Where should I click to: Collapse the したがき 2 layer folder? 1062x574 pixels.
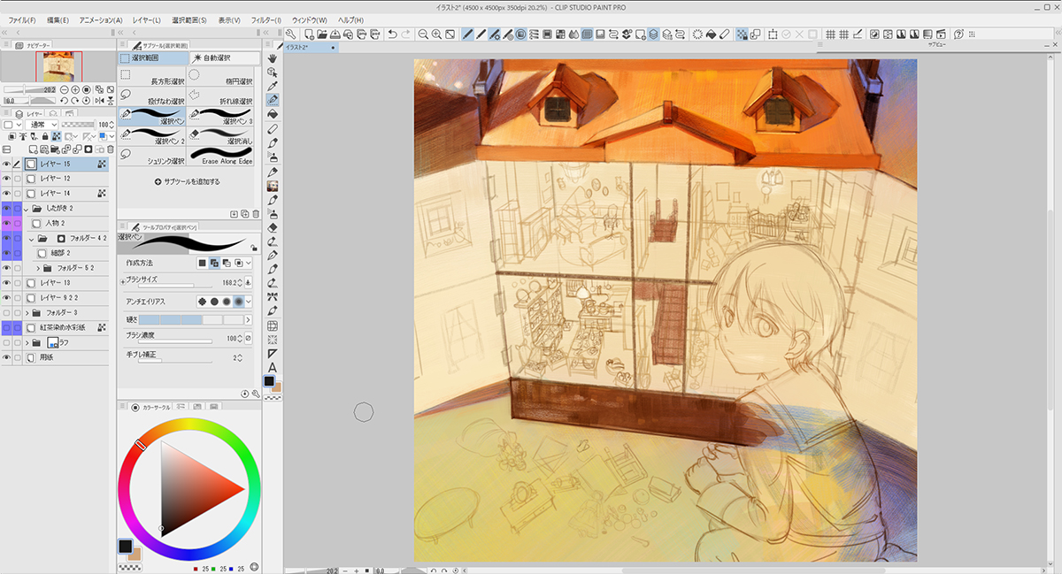(27, 209)
